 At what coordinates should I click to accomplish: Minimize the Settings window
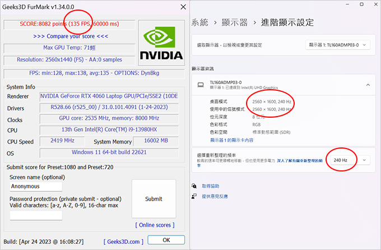[347, 4]
